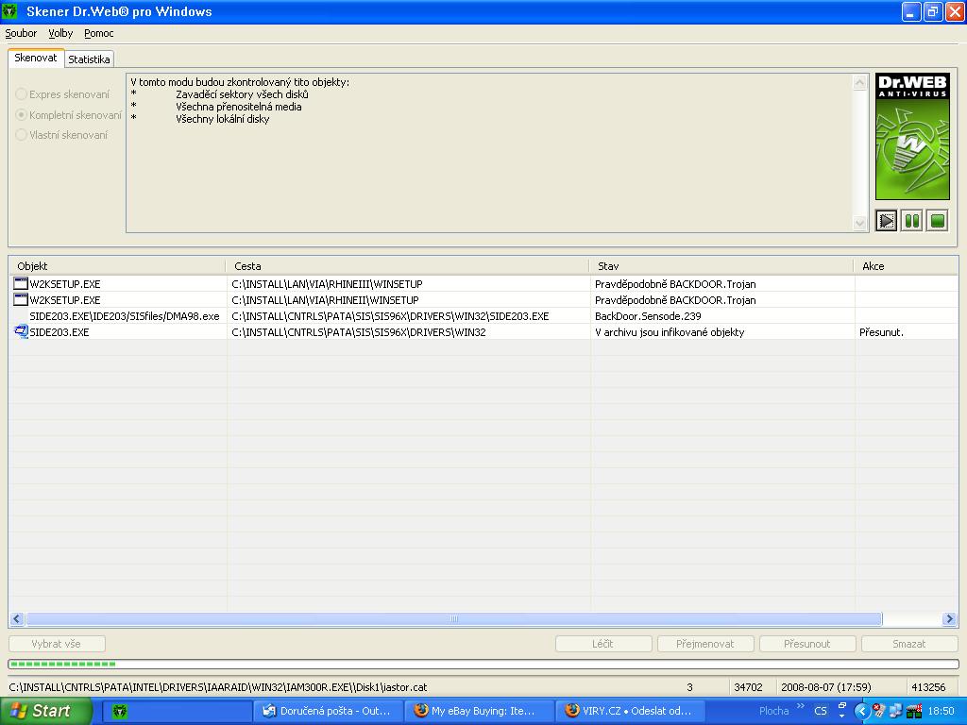Sort results by the Stav column header
The height and width of the screenshot is (725, 967).
coord(721,266)
